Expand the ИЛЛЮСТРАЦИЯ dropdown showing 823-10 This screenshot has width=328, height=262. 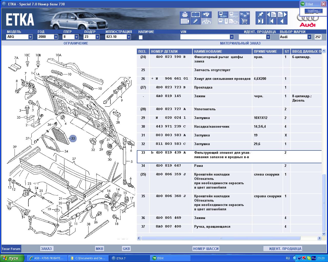pyautogui.click(x=129, y=37)
